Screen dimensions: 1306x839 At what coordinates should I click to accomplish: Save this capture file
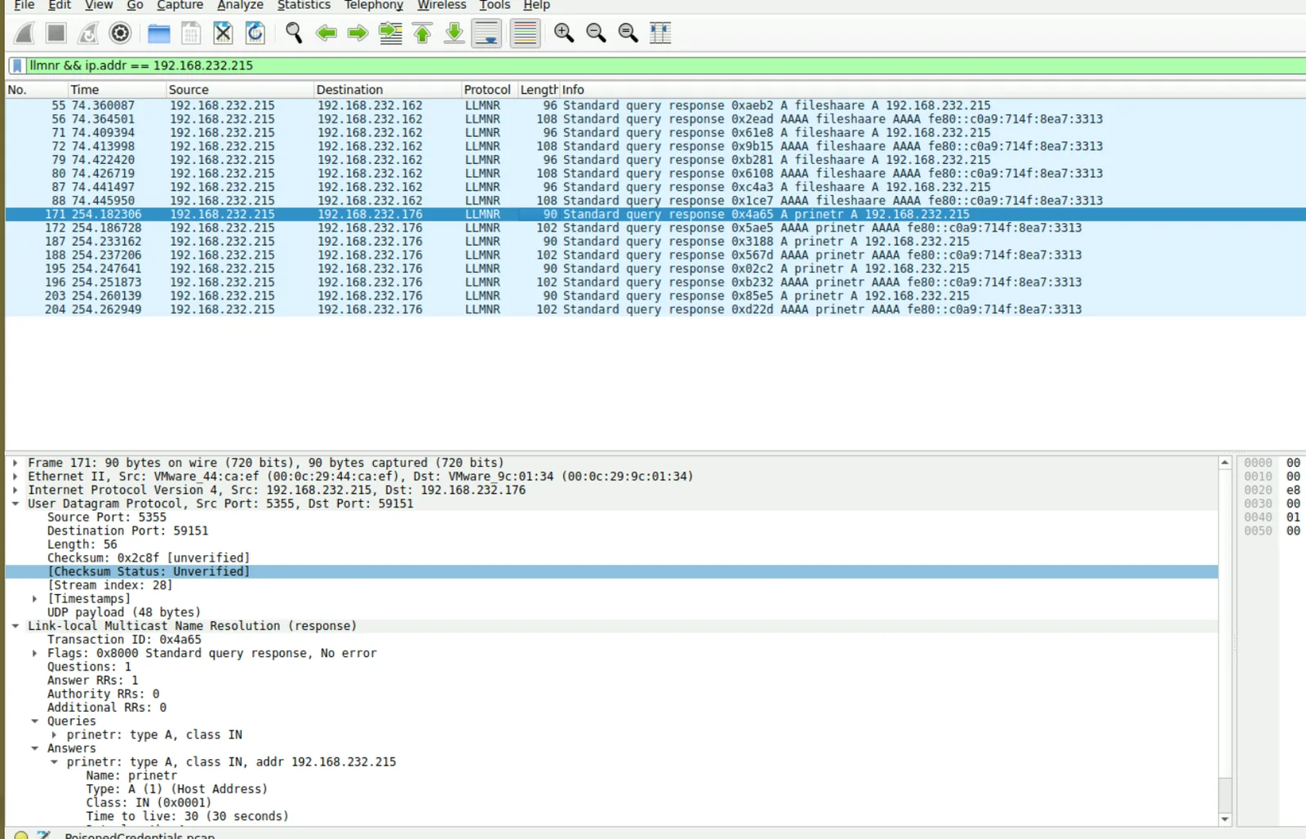point(191,33)
